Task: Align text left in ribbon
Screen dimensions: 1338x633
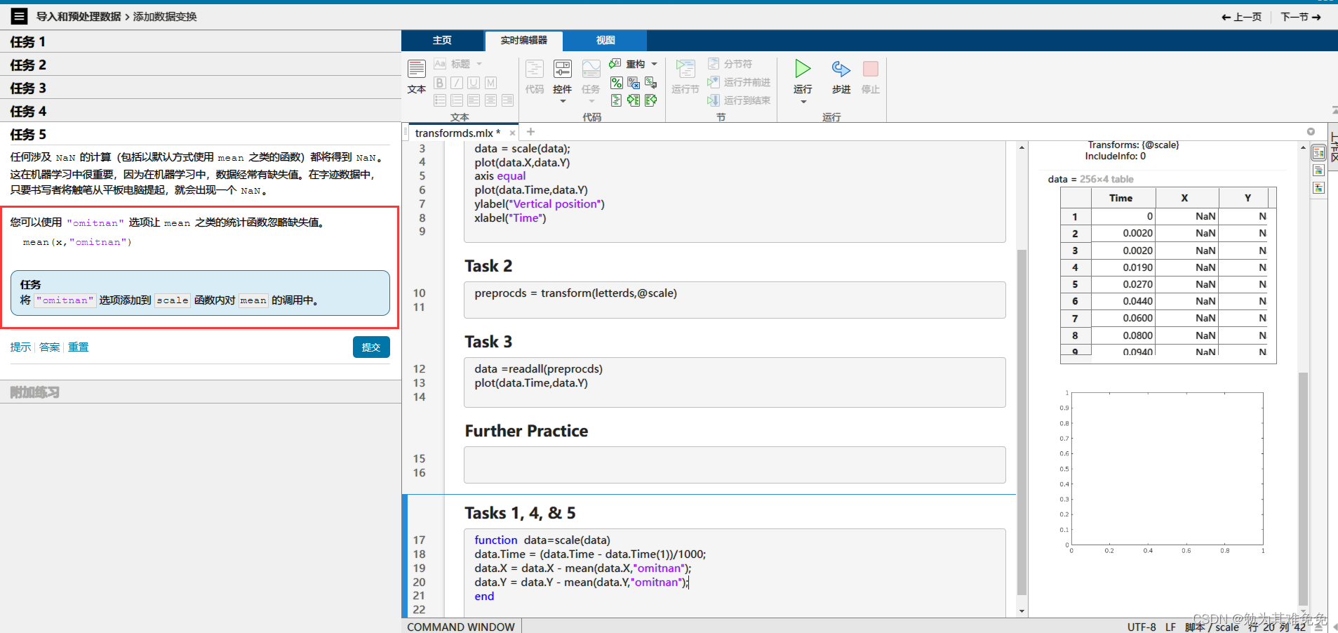Action: pos(474,100)
